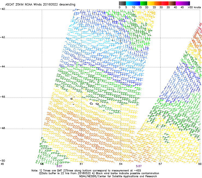Click the '-46' latitude axis label
The image size is (202, 178).
point(2,97)
